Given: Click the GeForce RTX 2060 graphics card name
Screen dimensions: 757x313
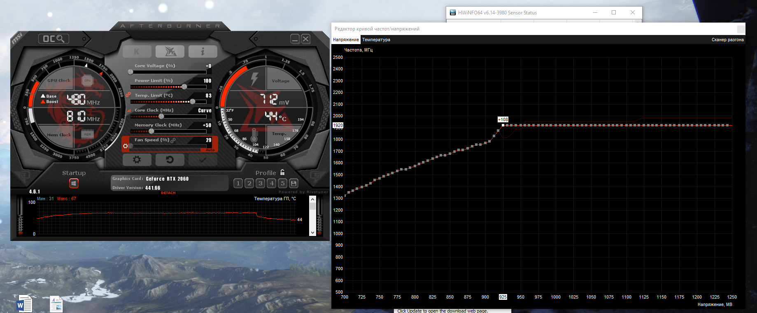Looking at the screenshot, I should point(167,179).
